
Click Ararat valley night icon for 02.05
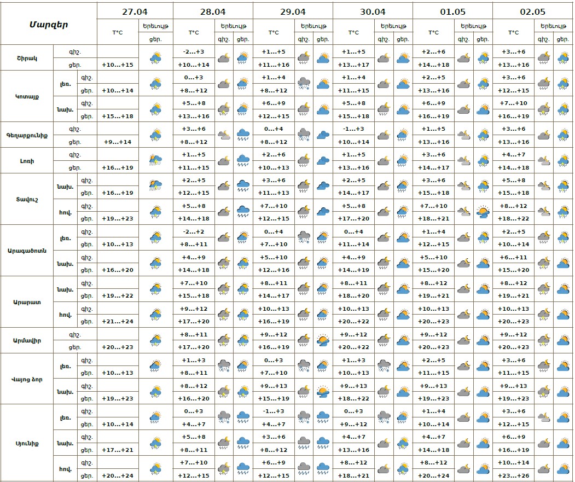[x=543, y=315]
